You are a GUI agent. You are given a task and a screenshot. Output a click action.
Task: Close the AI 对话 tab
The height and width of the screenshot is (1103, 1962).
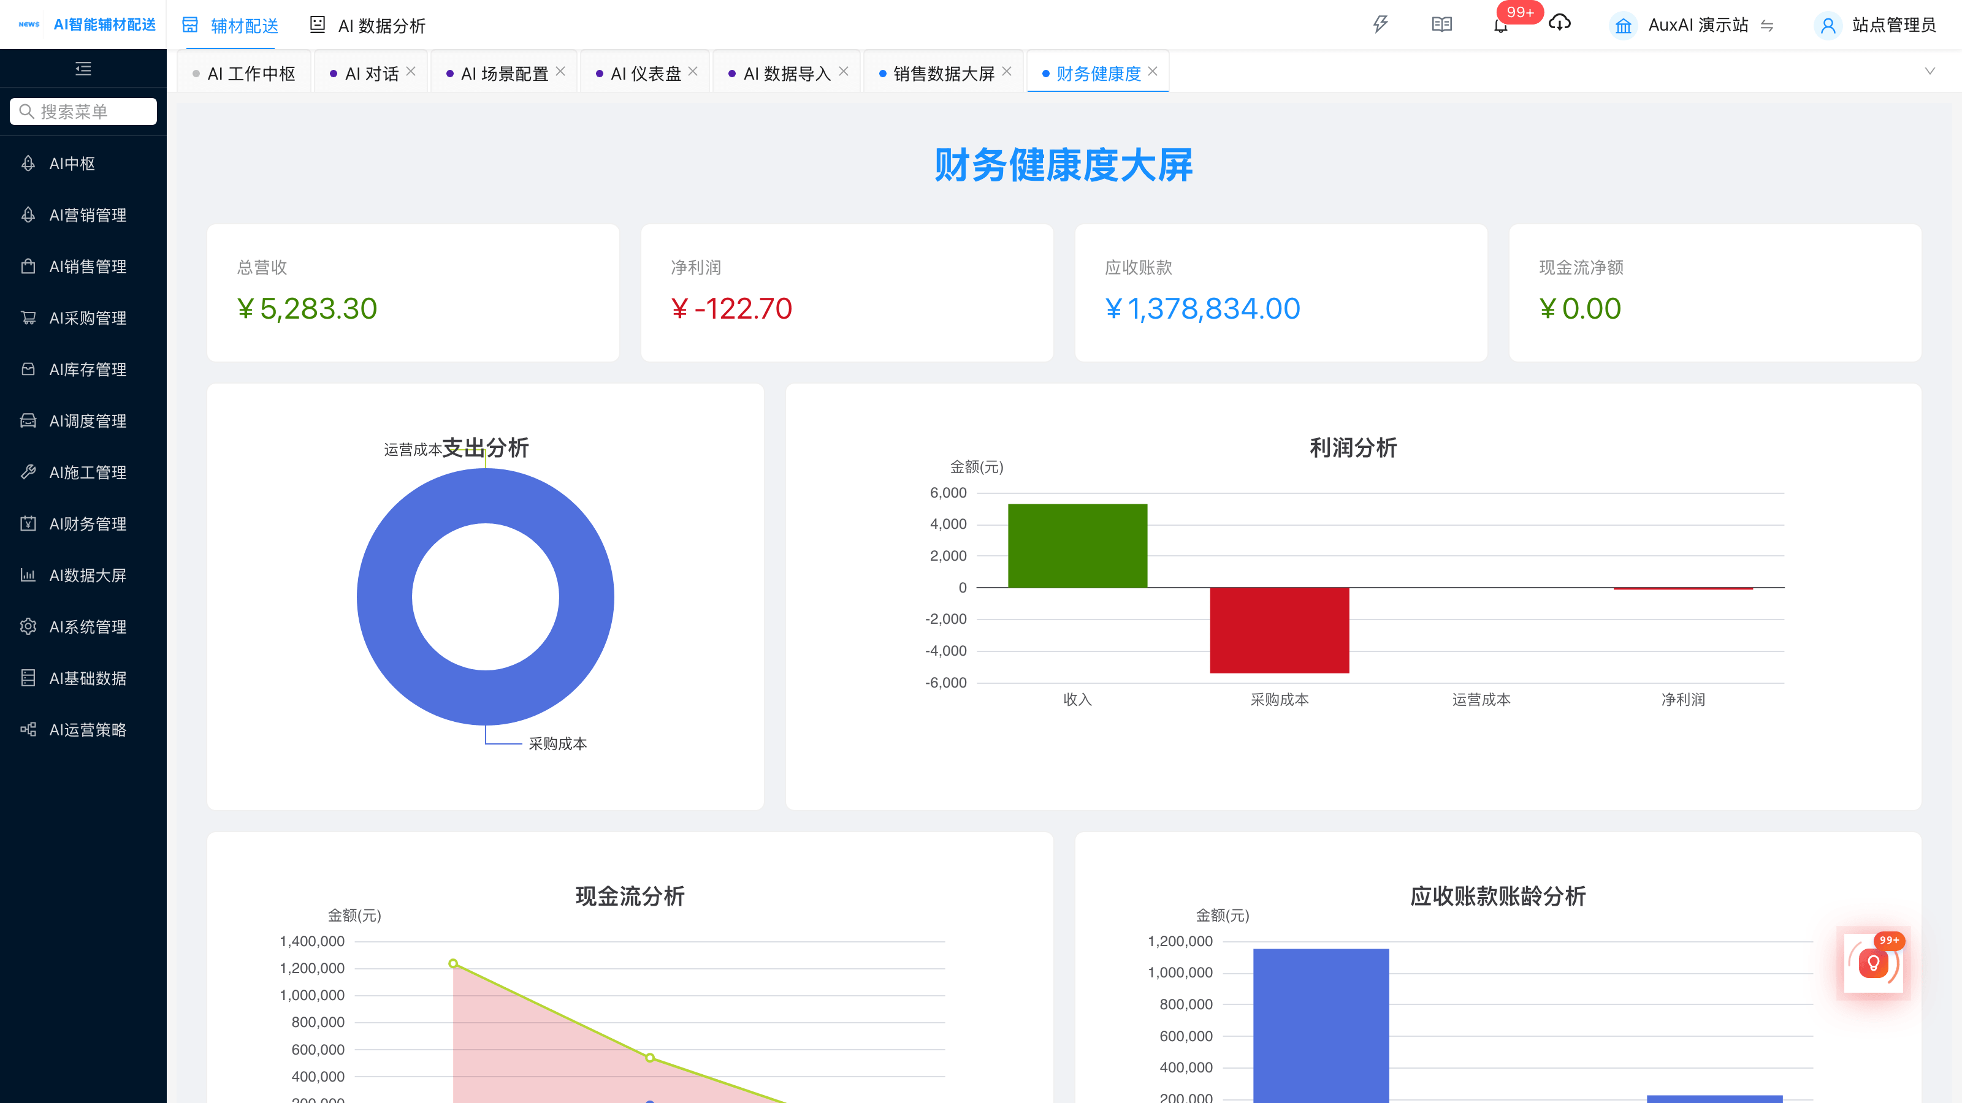tap(411, 72)
